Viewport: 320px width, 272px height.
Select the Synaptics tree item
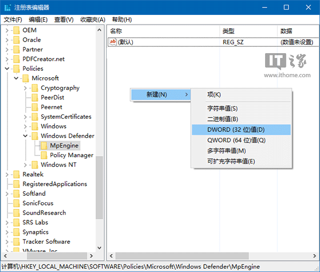[35, 232]
